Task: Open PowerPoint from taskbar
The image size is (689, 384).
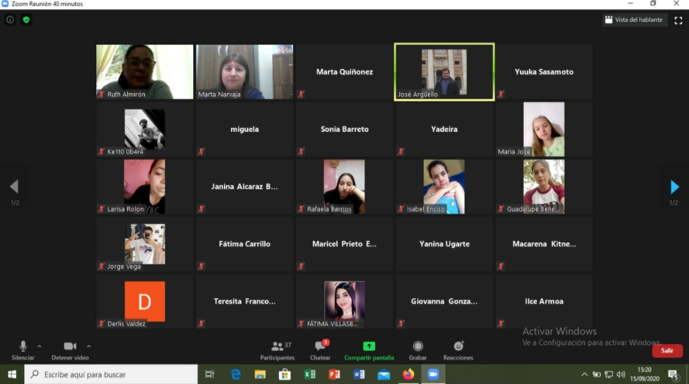Action: (x=334, y=374)
